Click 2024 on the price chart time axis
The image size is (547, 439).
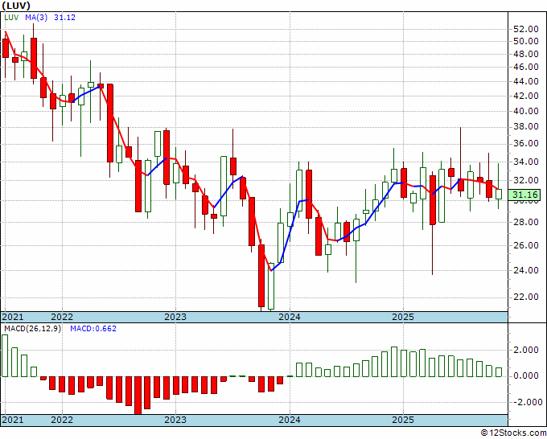click(290, 317)
